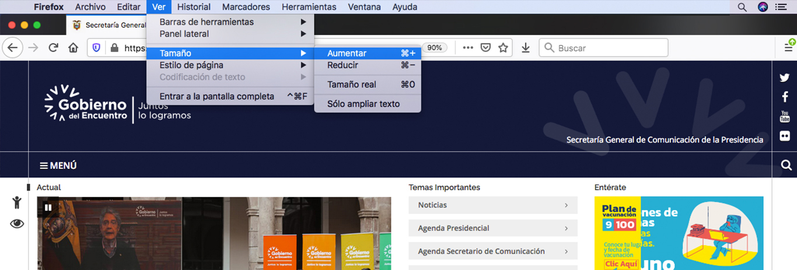Open the MENÚ hamburger navigation

point(58,166)
